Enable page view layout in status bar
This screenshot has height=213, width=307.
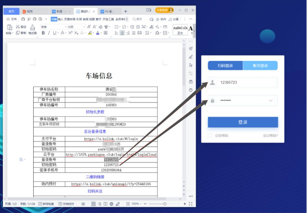pos(94,204)
